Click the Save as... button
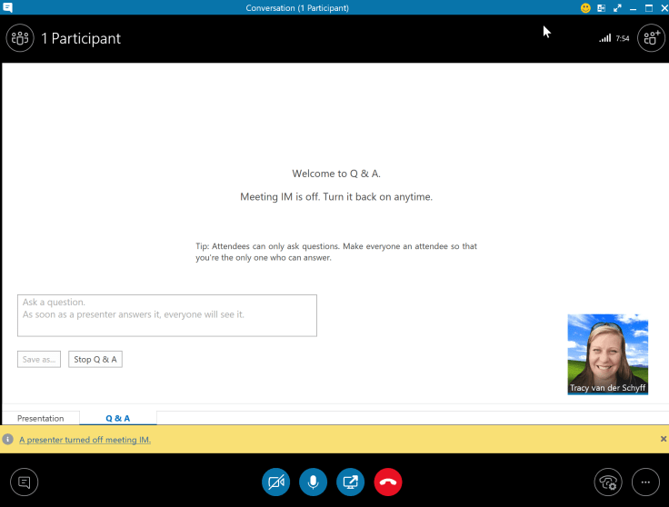Viewport: 669px width, 507px height. pos(39,359)
